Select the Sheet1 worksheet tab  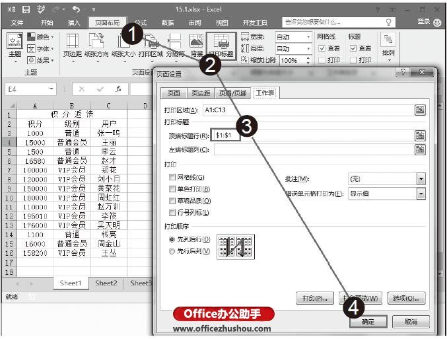(71, 283)
